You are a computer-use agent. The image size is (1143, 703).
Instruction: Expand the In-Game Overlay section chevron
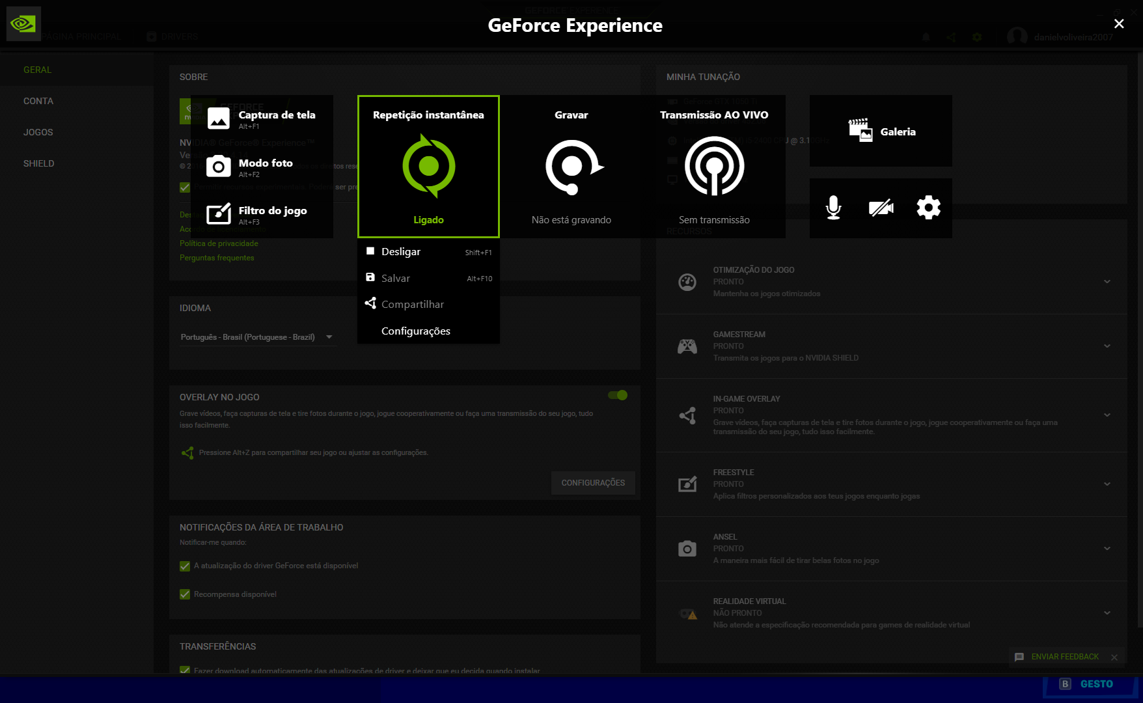pyautogui.click(x=1107, y=415)
